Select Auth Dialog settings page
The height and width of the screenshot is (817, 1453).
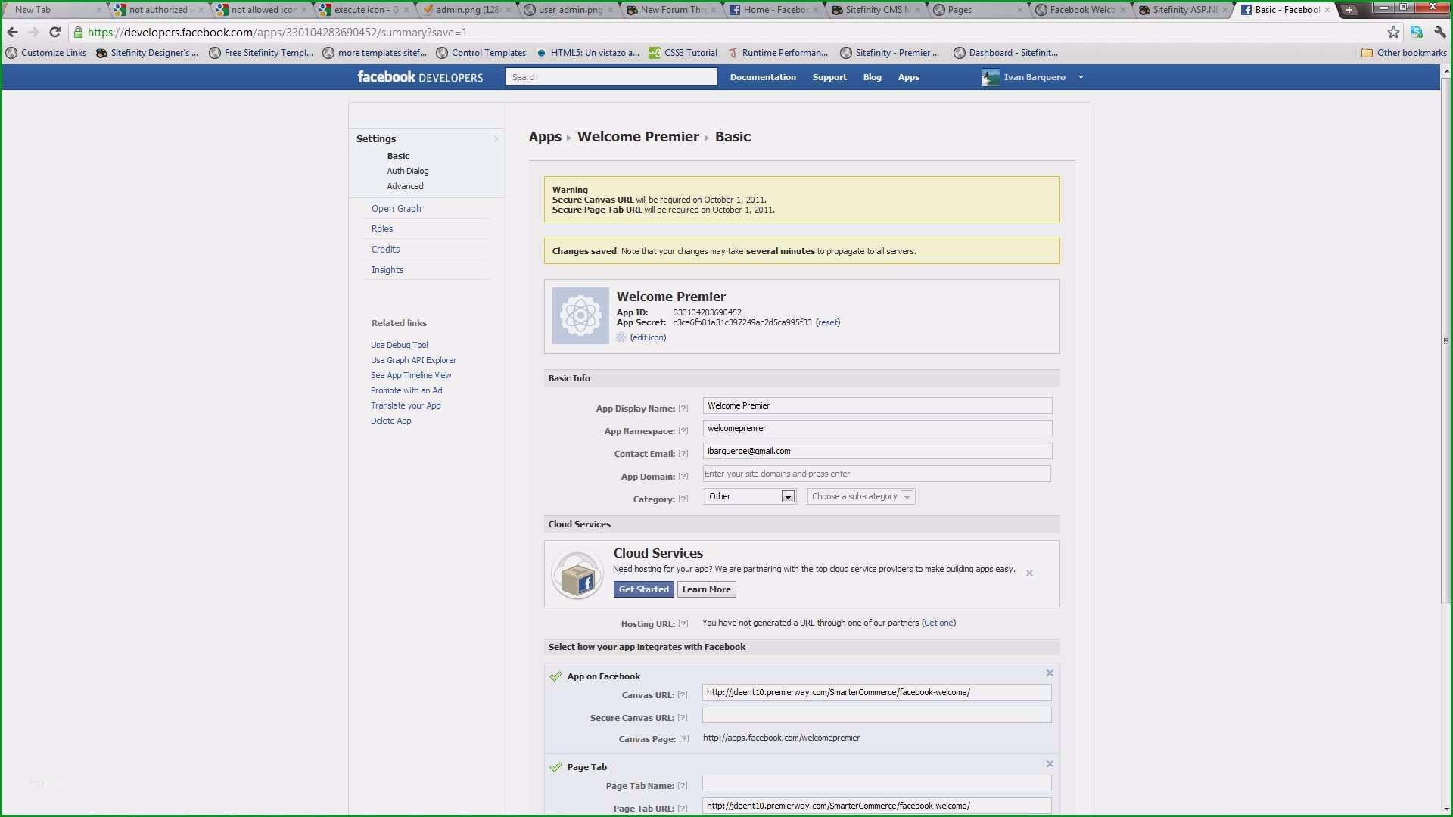[408, 171]
